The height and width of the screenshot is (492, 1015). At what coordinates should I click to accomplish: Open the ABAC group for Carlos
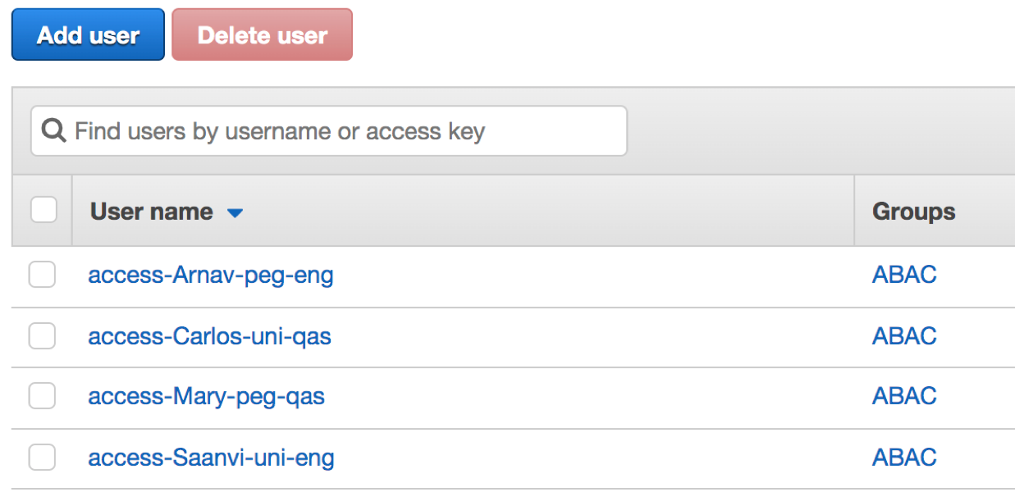click(903, 336)
